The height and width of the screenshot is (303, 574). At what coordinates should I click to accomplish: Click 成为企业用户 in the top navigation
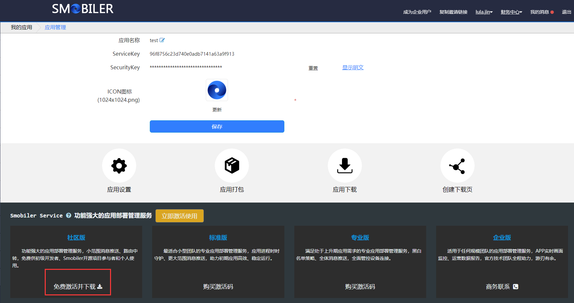coord(417,12)
